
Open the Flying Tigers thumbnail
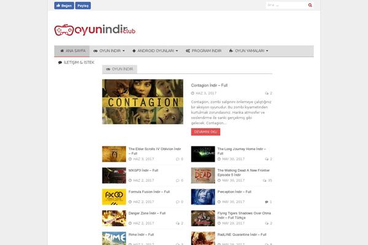[203, 218]
